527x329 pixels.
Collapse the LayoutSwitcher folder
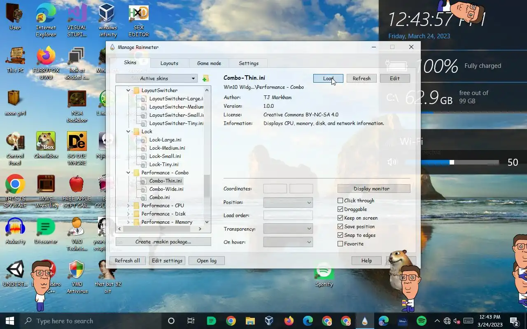pos(128,90)
